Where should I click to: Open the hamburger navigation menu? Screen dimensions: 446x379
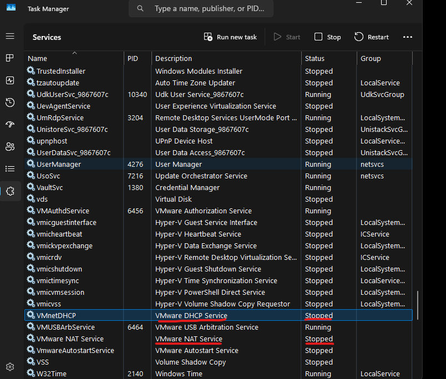[10, 37]
